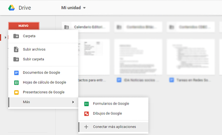This screenshot has width=222, height=135.
Task: Select Dibujos de Google
Action: point(113,114)
